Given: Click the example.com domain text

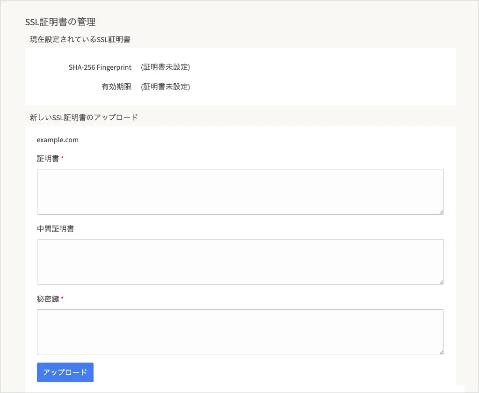Looking at the screenshot, I should click(x=58, y=140).
